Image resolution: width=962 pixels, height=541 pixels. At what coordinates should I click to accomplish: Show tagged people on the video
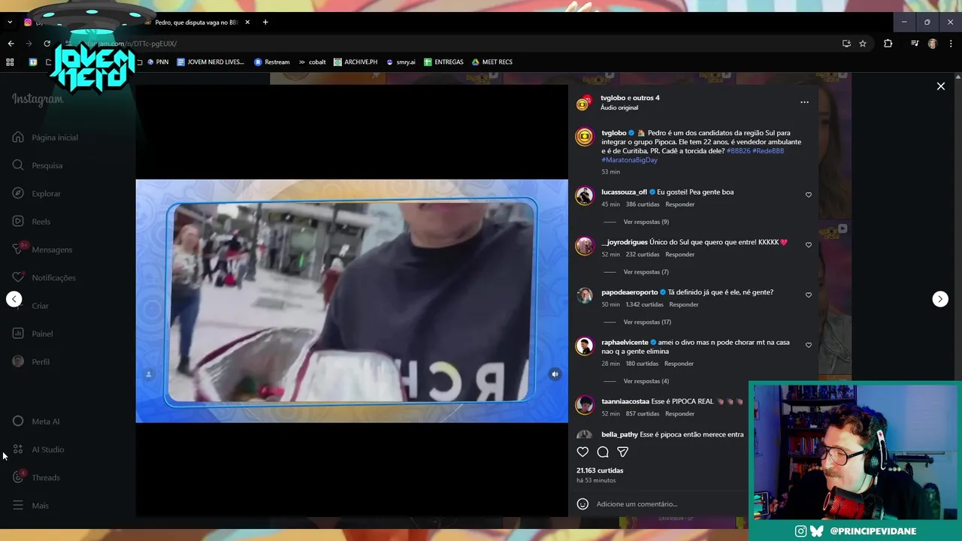click(149, 374)
